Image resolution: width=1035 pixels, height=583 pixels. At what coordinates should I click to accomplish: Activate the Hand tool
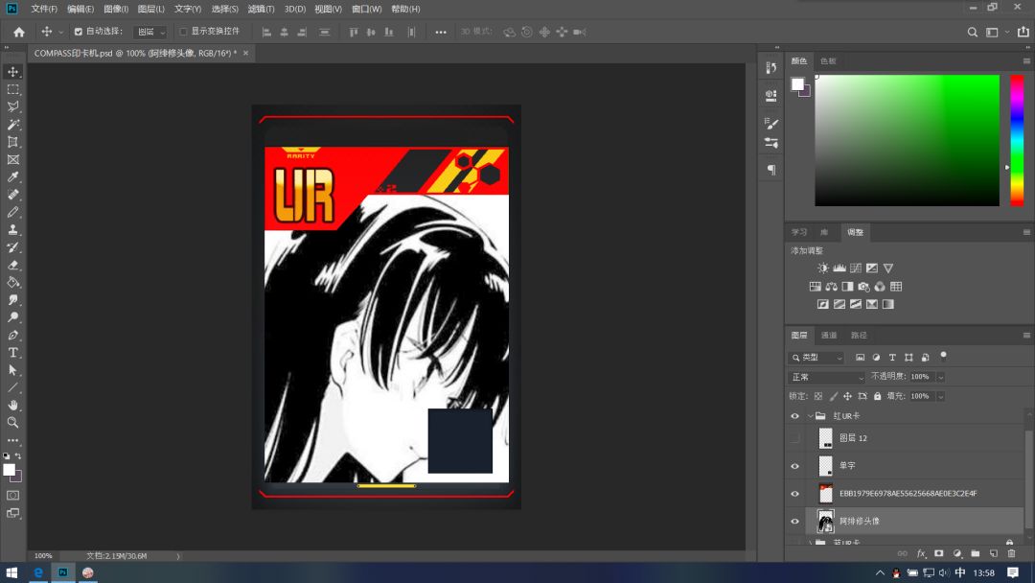(x=13, y=405)
